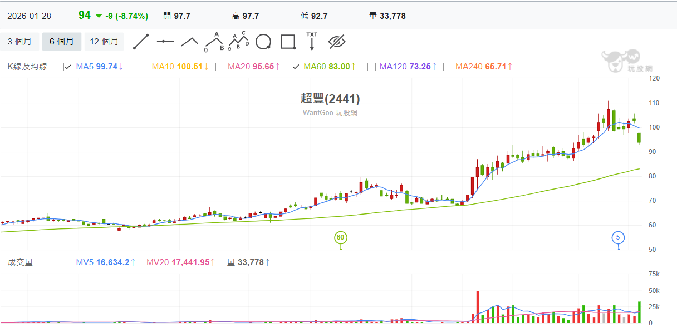
Task: Toggle hide drawings with crossed-eye icon
Action: pyautogui.click(x=337, y=42)
